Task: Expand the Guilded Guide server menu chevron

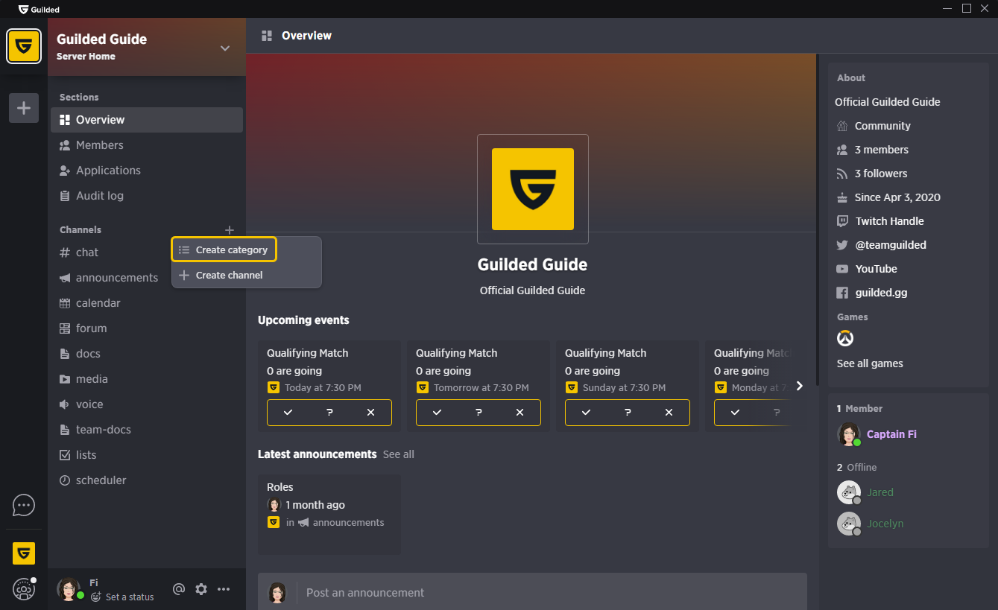Action: [x=225, y=48]
